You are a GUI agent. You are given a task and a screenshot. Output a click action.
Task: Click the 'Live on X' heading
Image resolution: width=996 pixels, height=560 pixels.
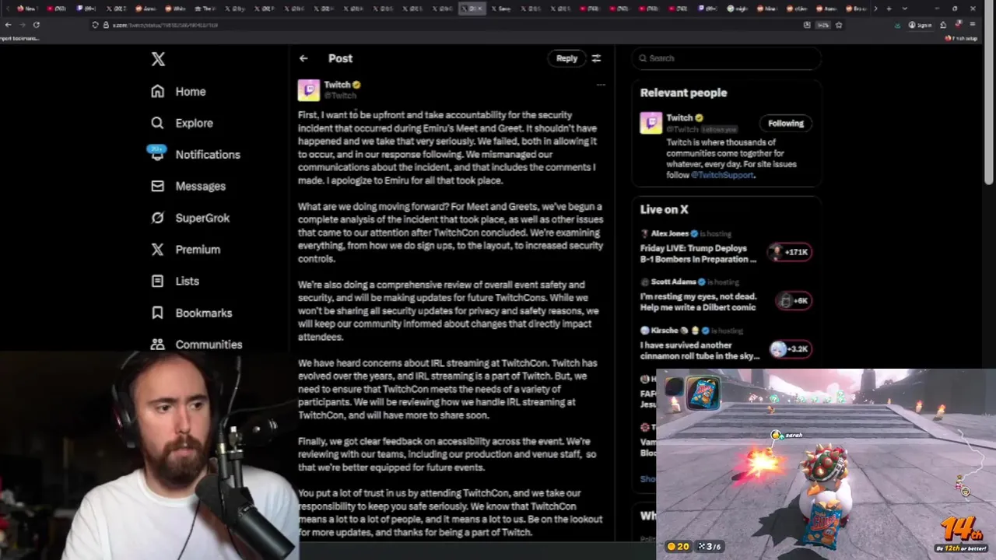[x=664, y=209]
